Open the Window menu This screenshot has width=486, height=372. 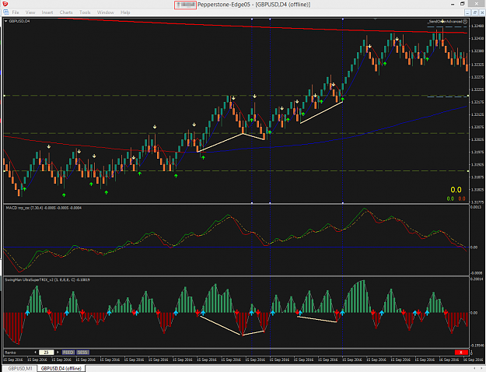(x=106, y=12)
